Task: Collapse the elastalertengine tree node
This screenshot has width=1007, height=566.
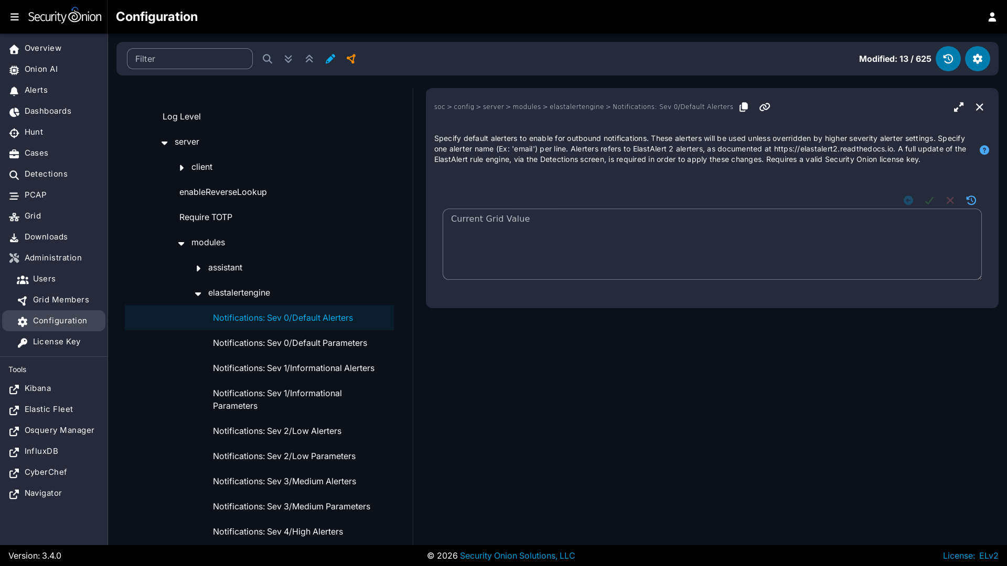Action: [x=198, y=293]
